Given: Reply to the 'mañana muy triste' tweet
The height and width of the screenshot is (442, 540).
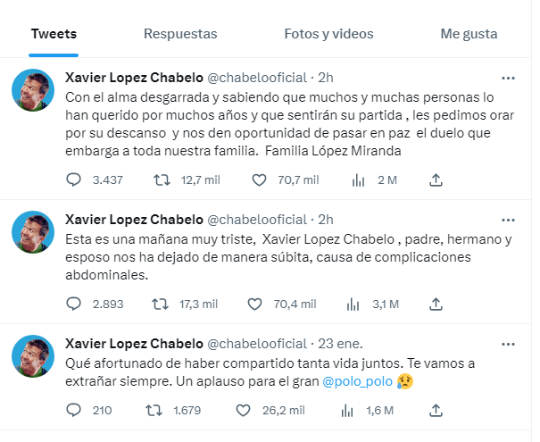Looking at the screenshot, I should (75, 304).
